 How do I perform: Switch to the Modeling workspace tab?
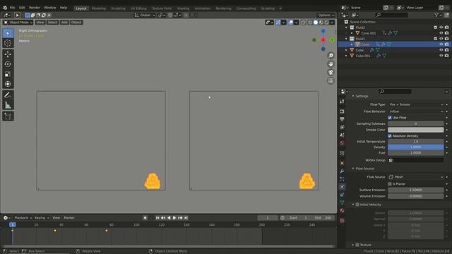click(99, 8)
